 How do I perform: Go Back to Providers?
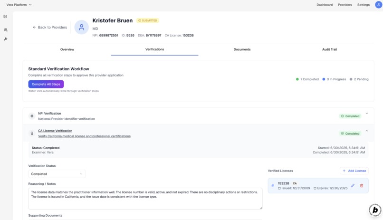click(x=50, y=28)
